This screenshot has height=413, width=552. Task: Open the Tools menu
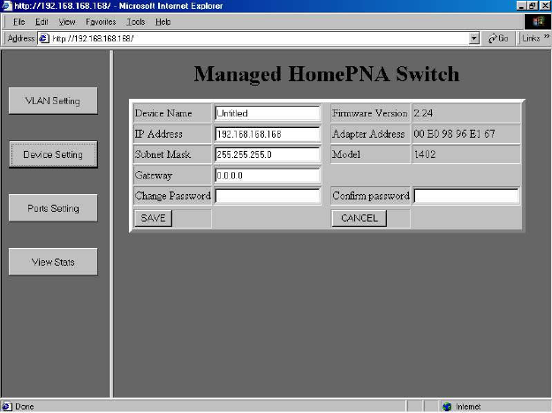tap(135, 21)
